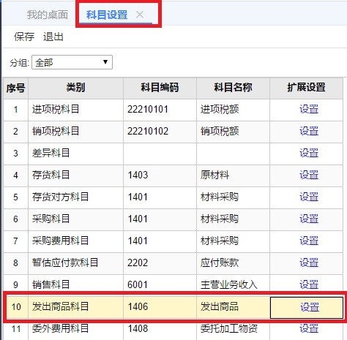Switch to the 我的桌面 tab

point(48,15)
